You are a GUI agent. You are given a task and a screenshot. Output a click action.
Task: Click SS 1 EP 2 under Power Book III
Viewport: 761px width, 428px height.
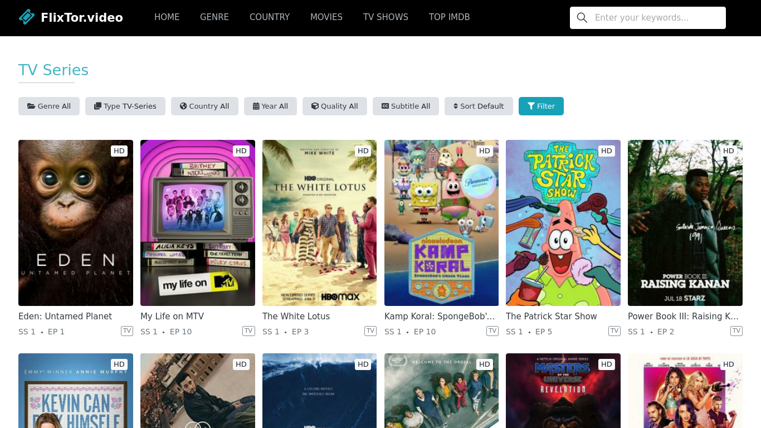click(651, 332)
